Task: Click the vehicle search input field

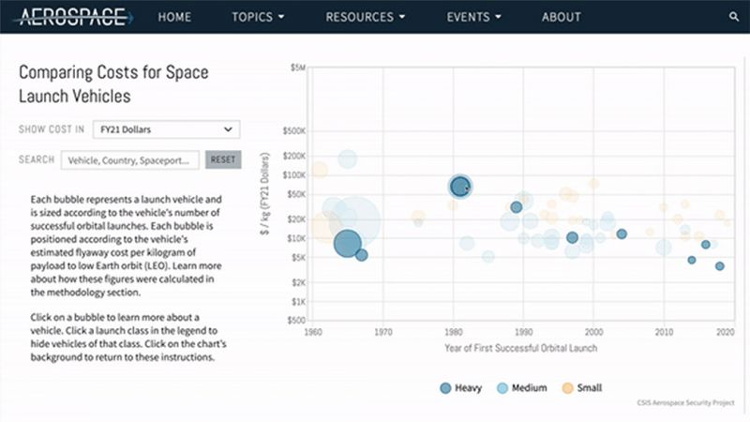Action: 130,159
